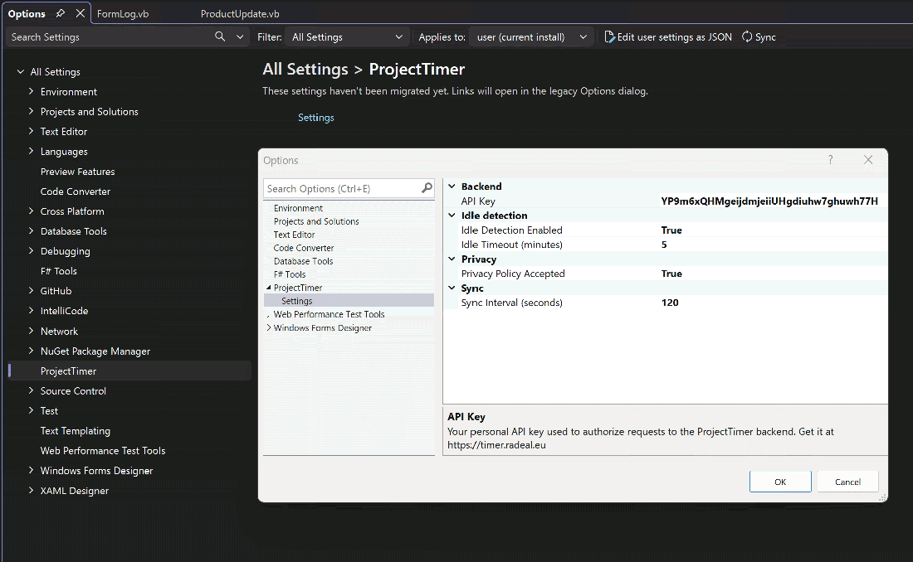The image size is (913, 562).
Task: Click the Search Options magnifier icon
Action: [427, 188]
